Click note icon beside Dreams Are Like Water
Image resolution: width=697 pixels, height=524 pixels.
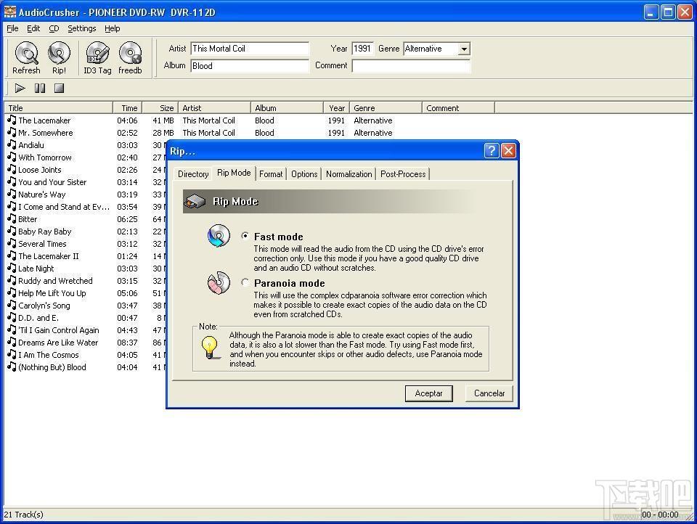click(12, 343)
